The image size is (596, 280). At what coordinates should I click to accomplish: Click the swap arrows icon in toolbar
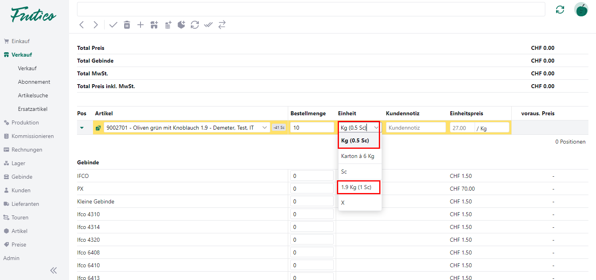(222, 25)
